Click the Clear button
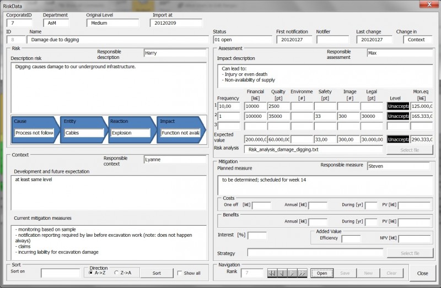This screenshot has height=288, width=441. (391, 273)
